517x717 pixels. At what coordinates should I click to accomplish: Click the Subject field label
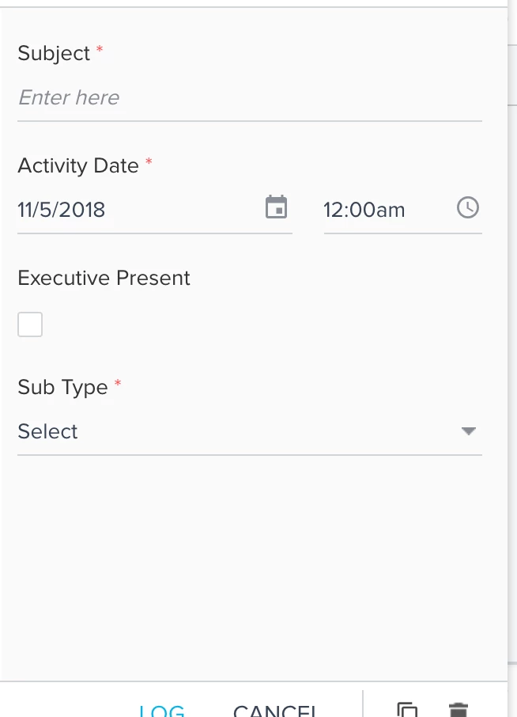coord(54,54)
